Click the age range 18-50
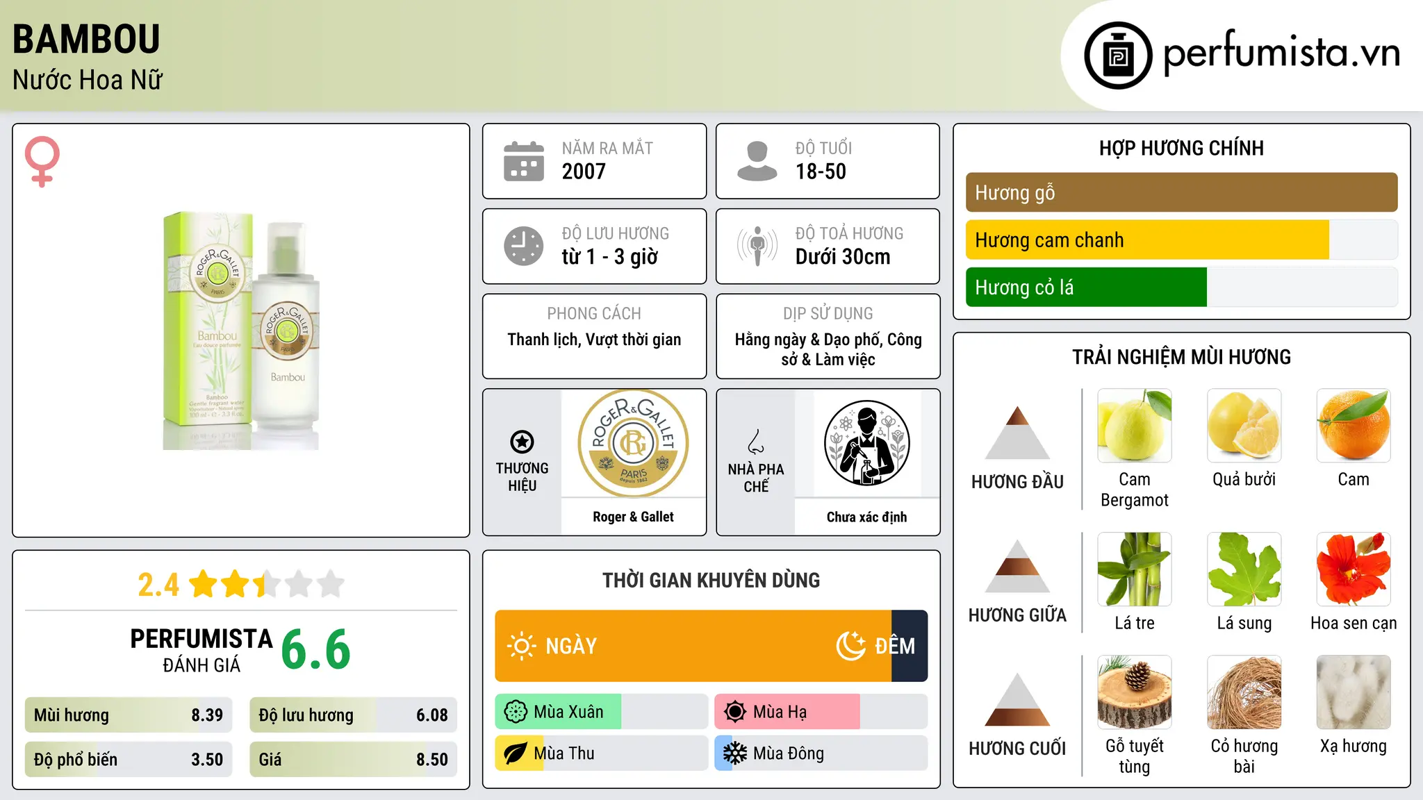This screenshot has width=1423, height=800. click(821, 172)
